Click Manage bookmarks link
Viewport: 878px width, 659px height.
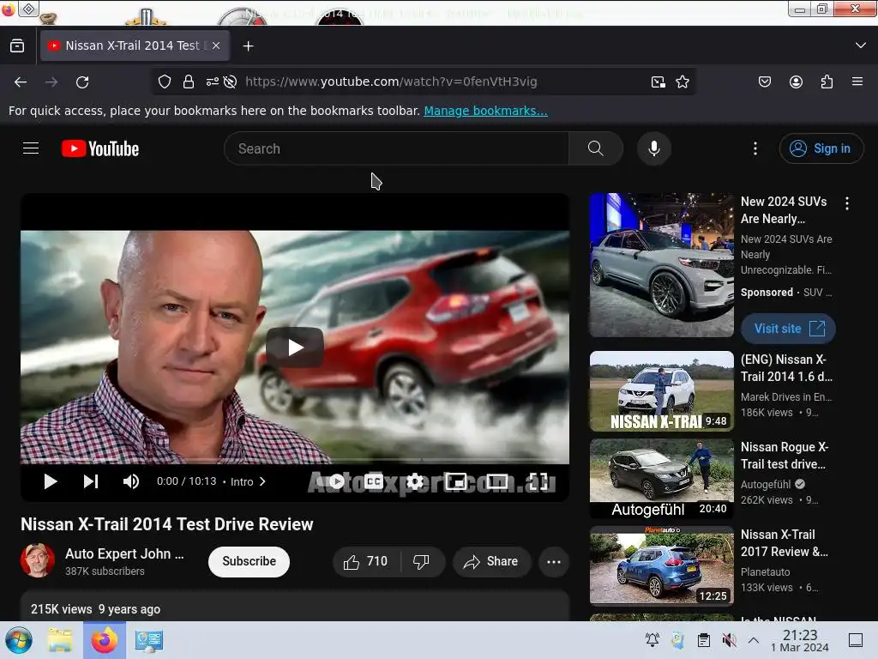[485, 111]
